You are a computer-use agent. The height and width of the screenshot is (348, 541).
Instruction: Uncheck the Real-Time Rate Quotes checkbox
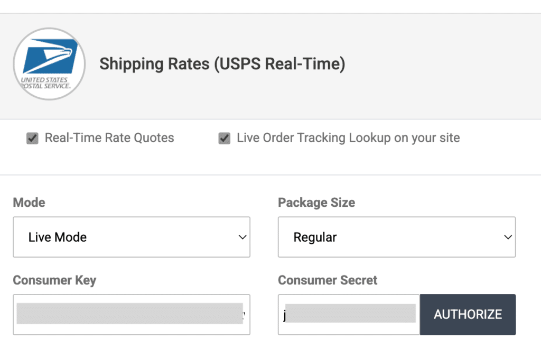(33, 139)
